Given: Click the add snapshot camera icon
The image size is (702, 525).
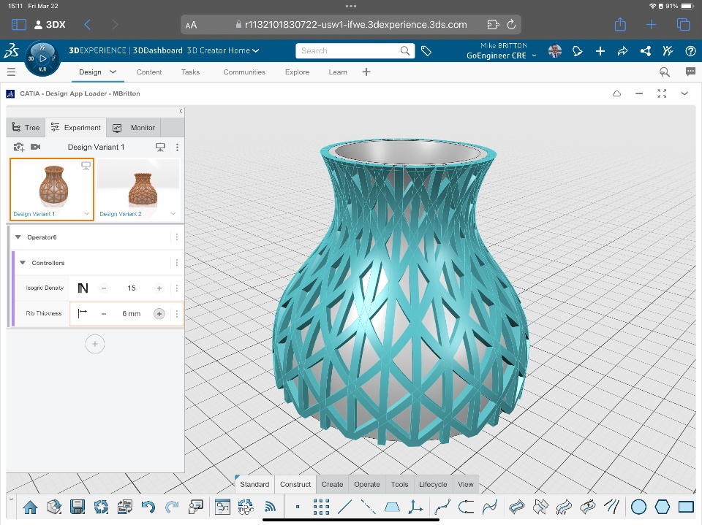Looking at the screenshot, I should (x=19, y=147).
